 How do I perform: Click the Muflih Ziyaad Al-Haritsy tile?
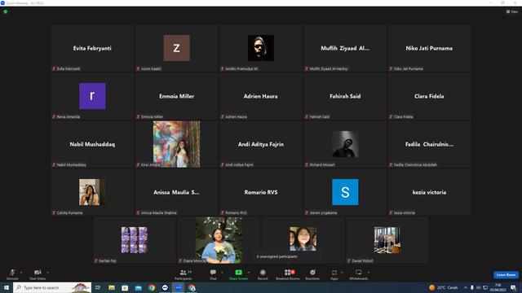tap(345, 48)
